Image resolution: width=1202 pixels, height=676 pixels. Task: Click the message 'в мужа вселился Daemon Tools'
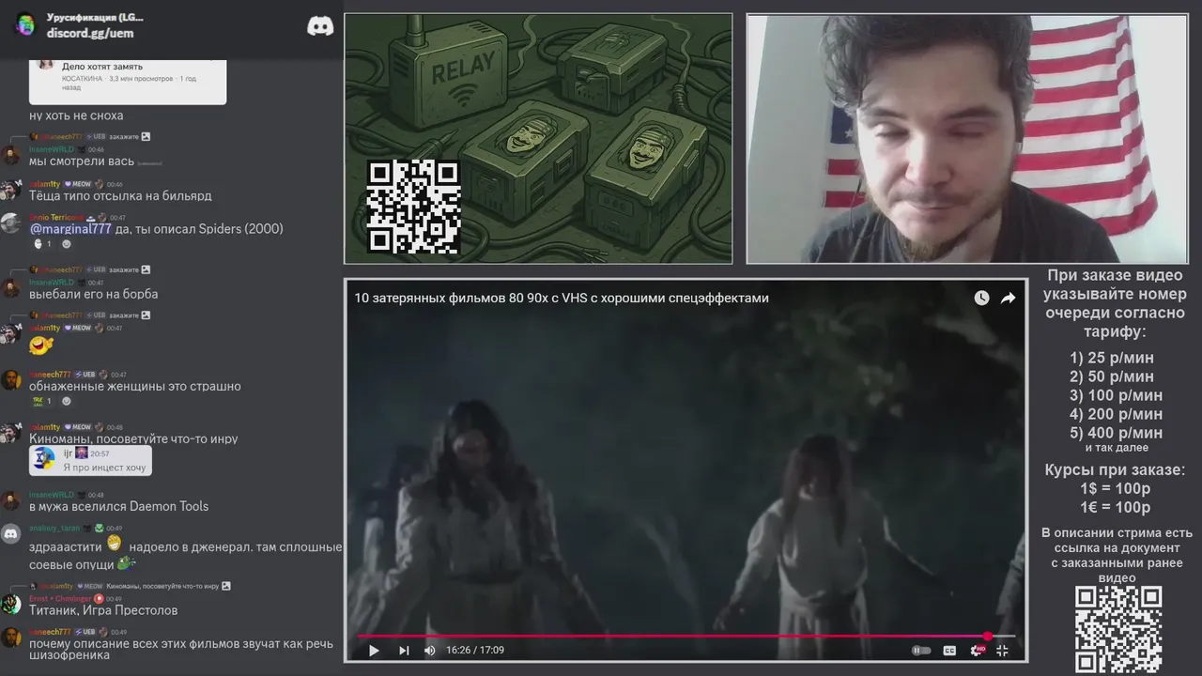(x=118, y=506)
